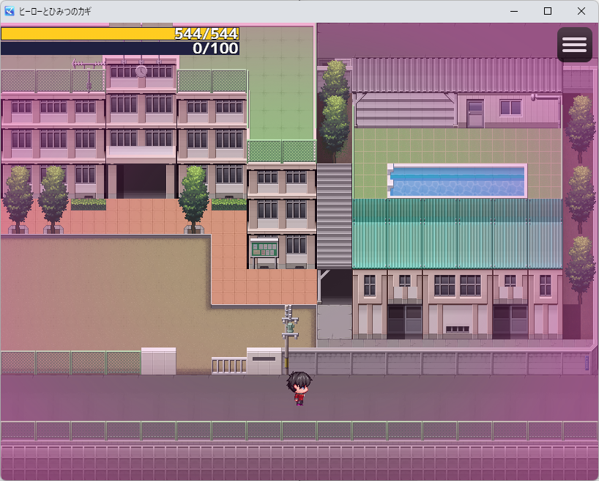The height and width of the screenshot is (481, 599).
Task: Maximize the game window
Action: click(x=548, y=11)
